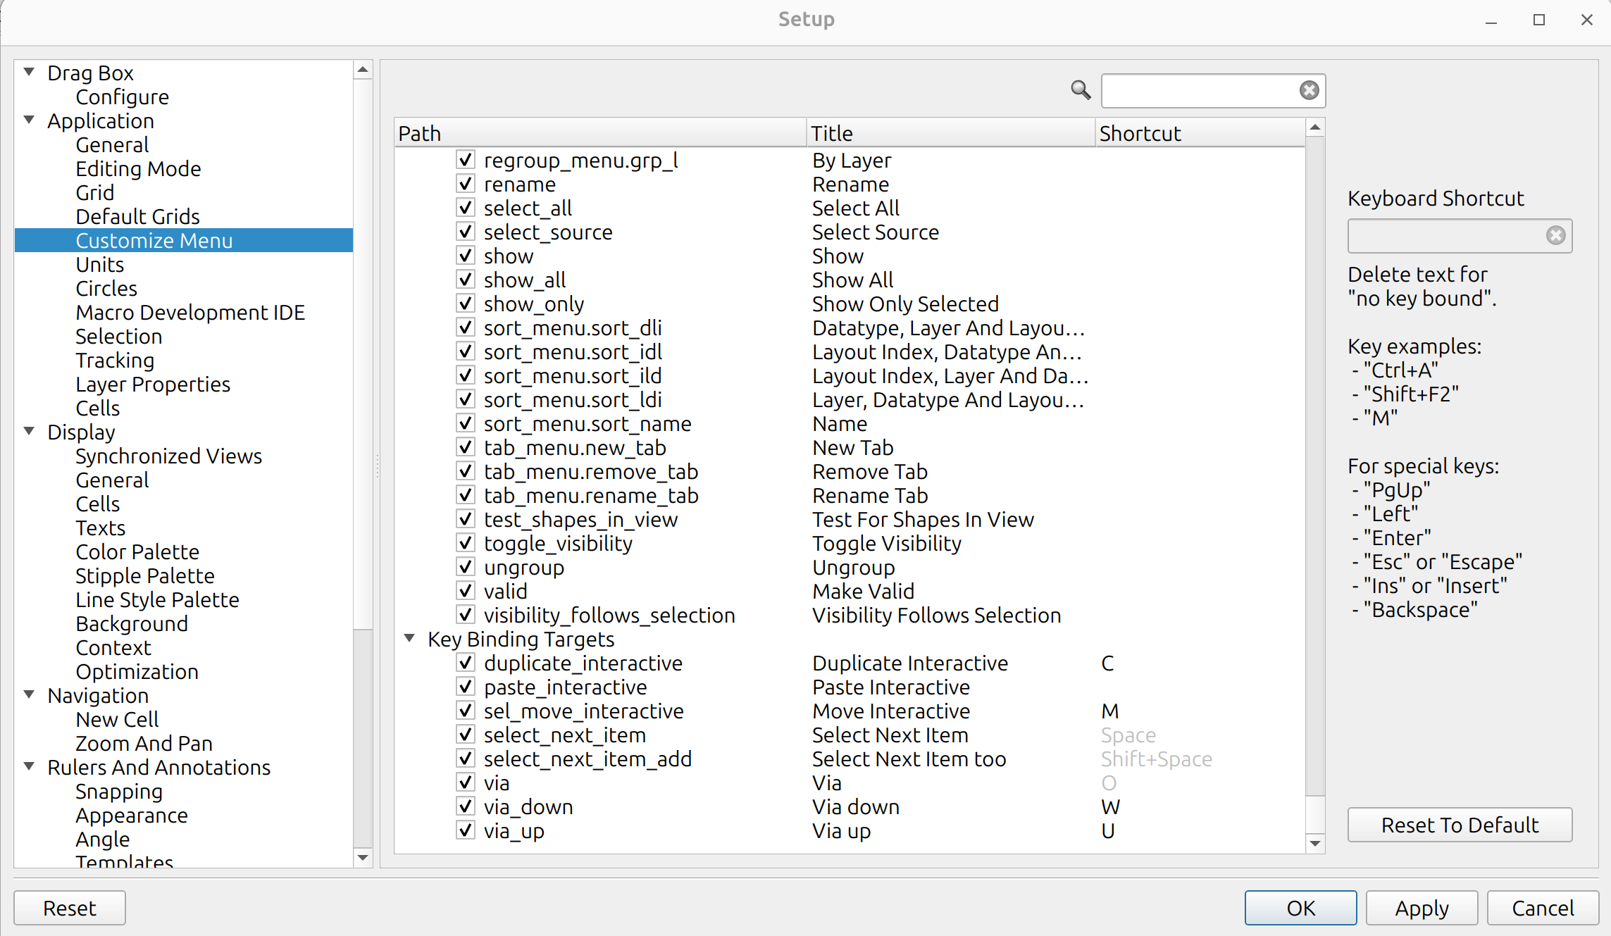The image size is (1611, 936).
Task: Click the Apply button
Action: click(1421, 908)
